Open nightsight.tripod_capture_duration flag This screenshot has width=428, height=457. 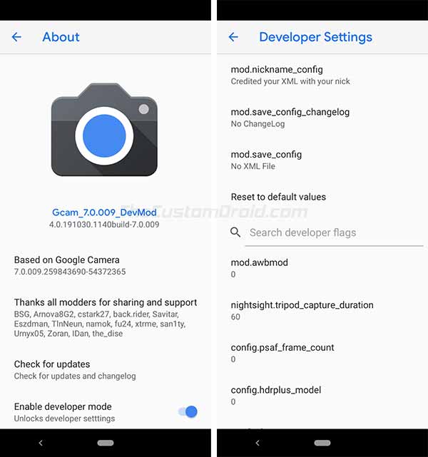tap(322, 311)
